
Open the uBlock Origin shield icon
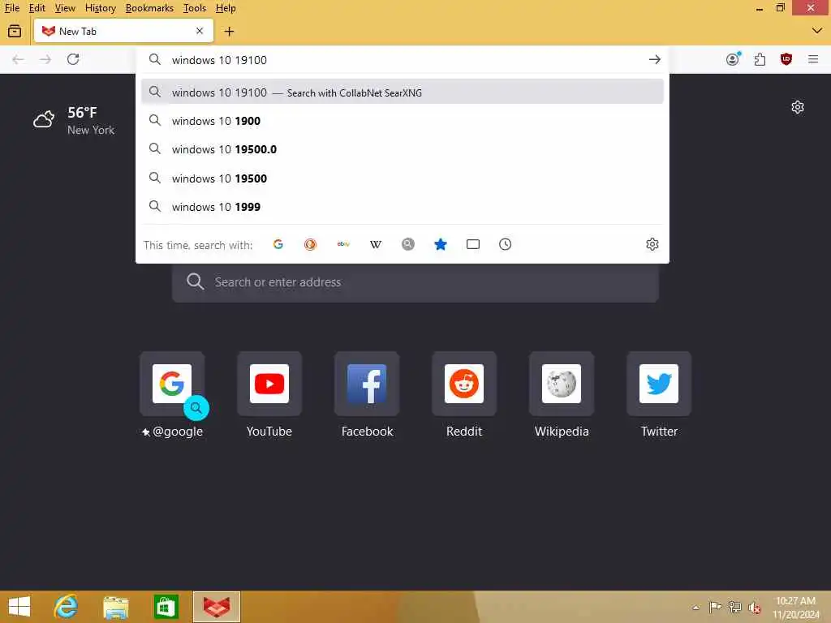point(786,59)
